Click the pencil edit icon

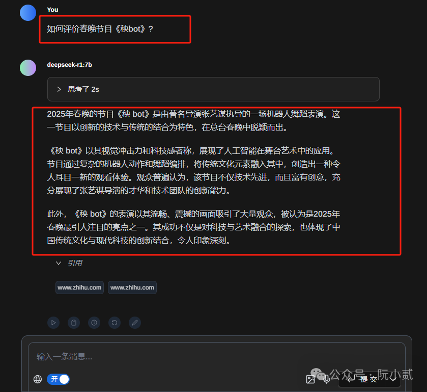point(135,323)
